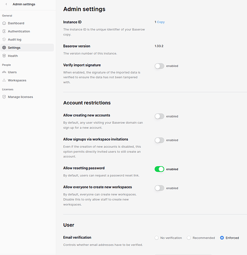Toggle Allow creating new accounts
The width and height of the screenshot is (247, 255).
point(159,117)
